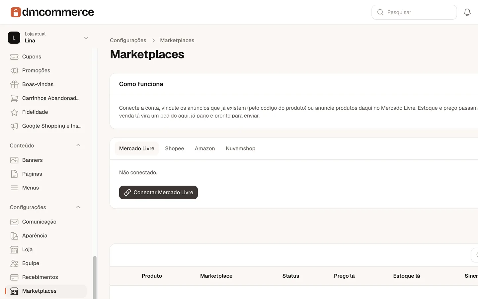Click the dmcommerce shopping bag logo

tap(16, 12)
